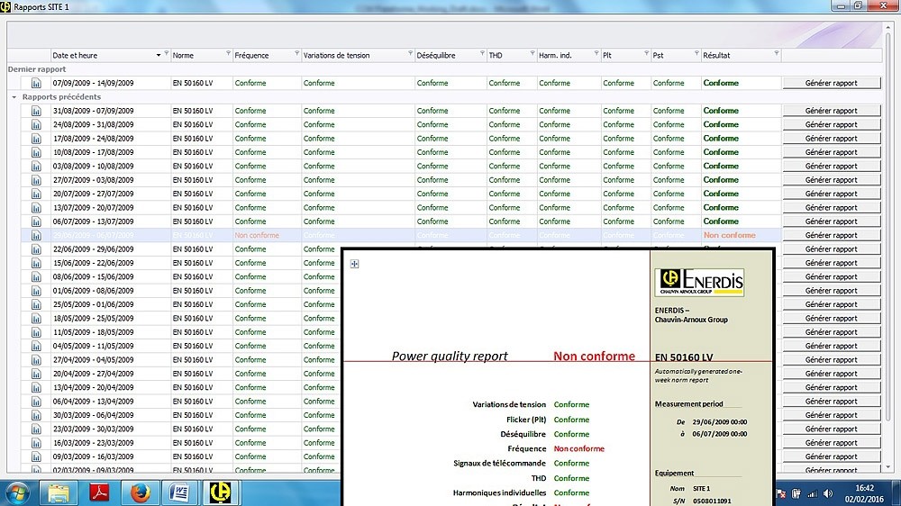Open Norme column filter

(228, 53)
